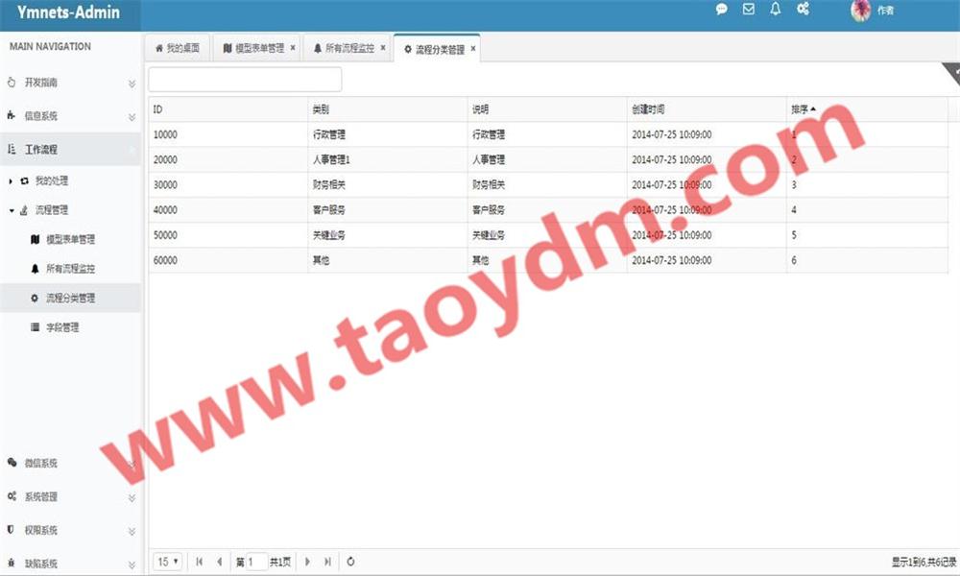Click the Ymnets-Admin logo
Image resolution: width=960 pixels, height=576 pixels.
pyautogui.click(x=68, y=12)
